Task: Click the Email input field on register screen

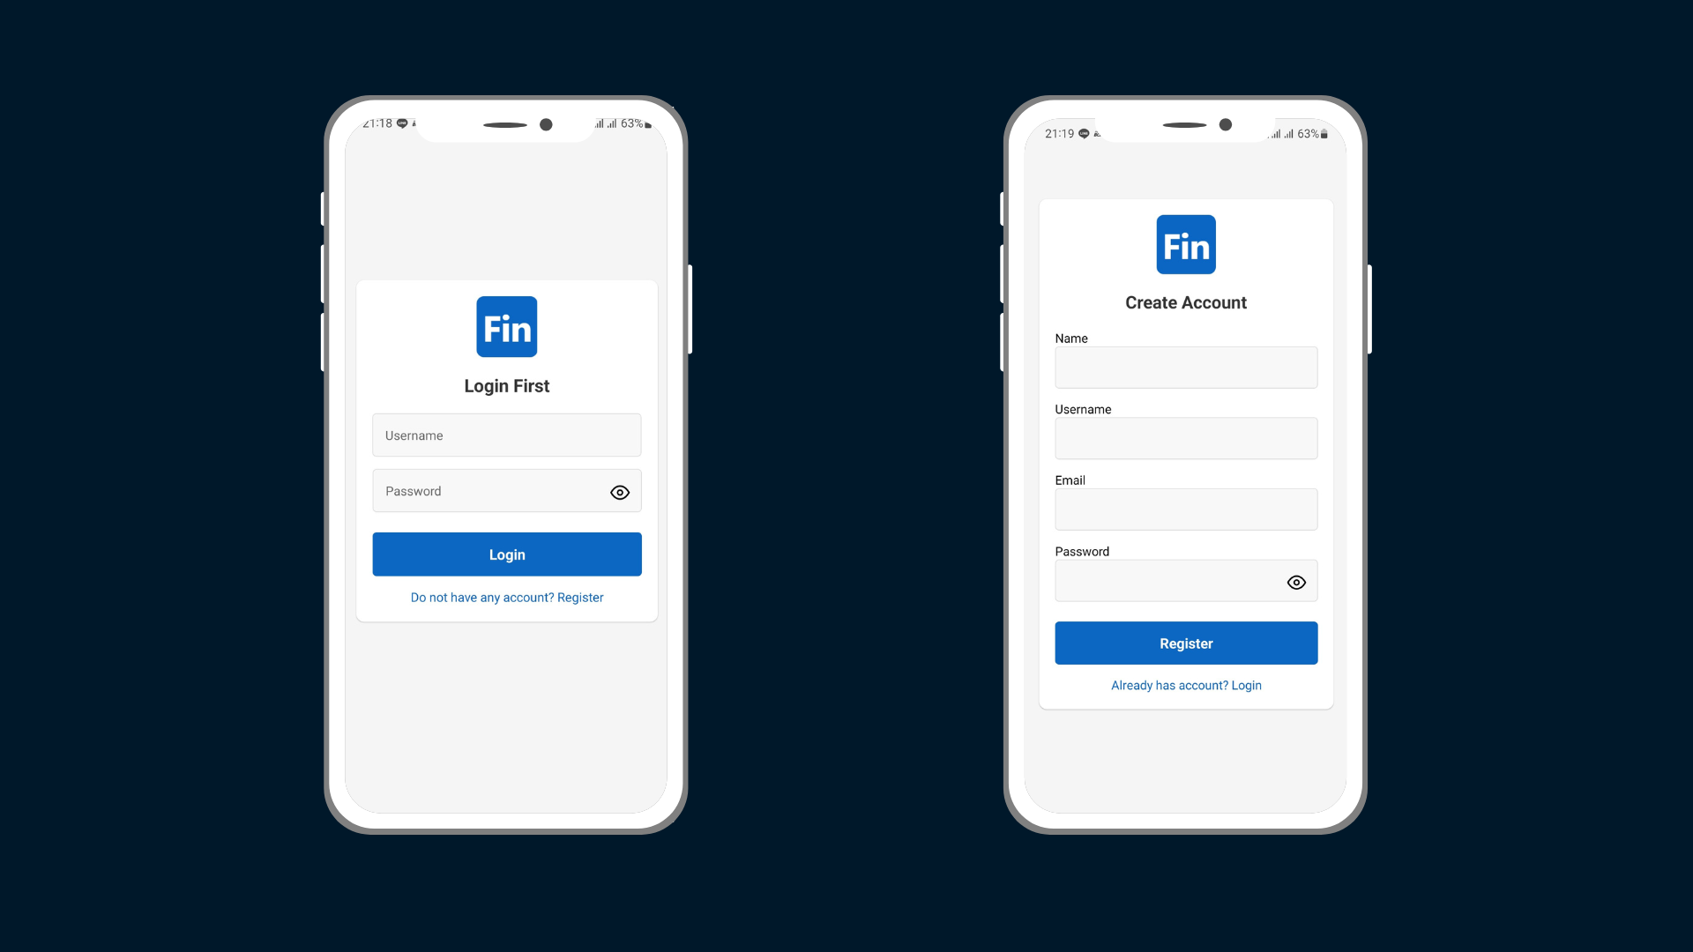Action: click(x=1186, y=509)
